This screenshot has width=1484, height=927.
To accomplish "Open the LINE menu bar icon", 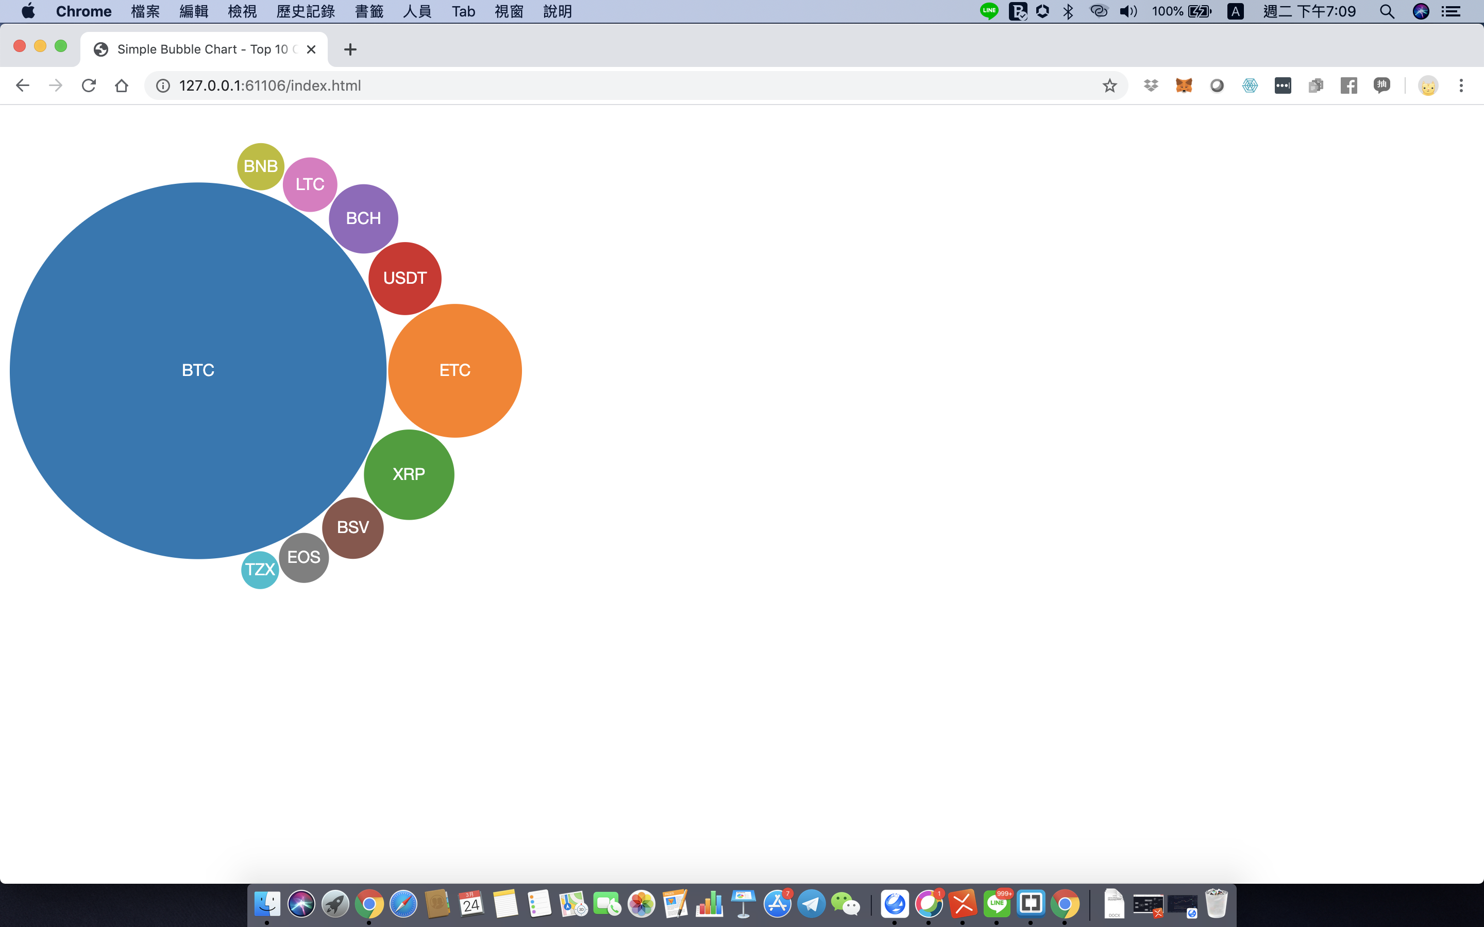I will click(989, 11).
